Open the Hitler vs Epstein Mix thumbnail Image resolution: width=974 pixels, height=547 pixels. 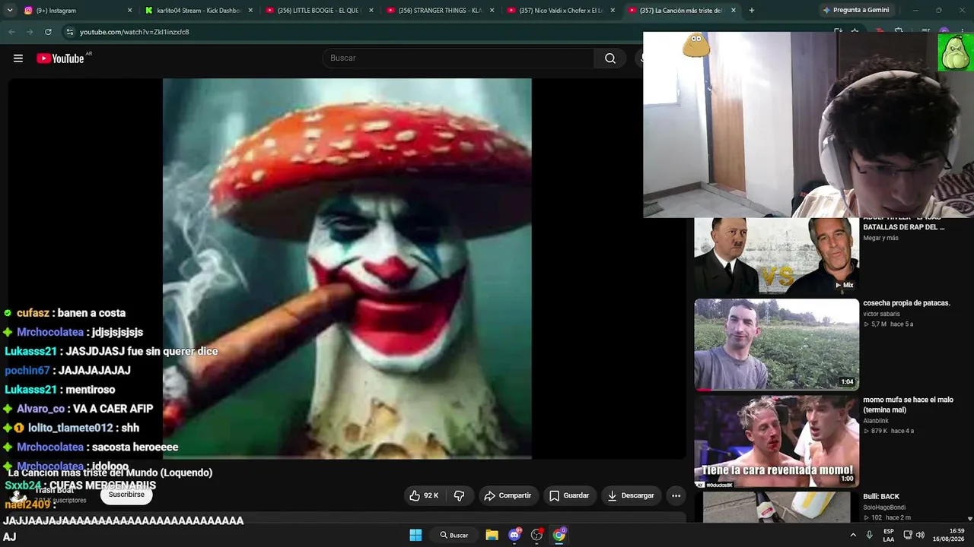776,256
